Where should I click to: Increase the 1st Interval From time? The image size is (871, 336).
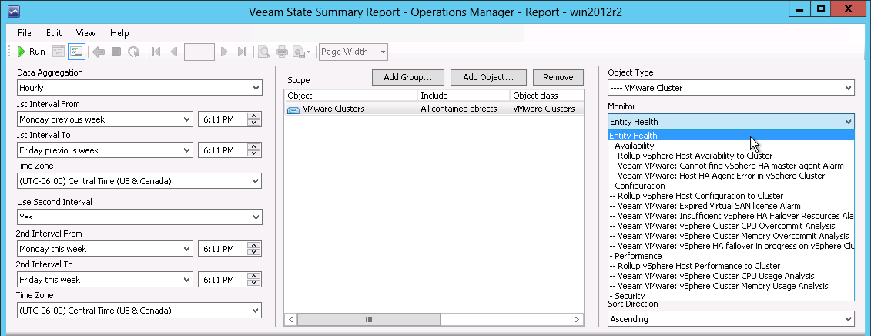click(x=254, y=116)
